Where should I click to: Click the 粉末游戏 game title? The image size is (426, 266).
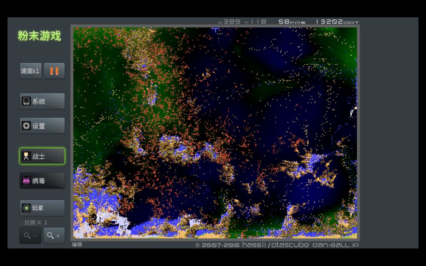[39, 35]
